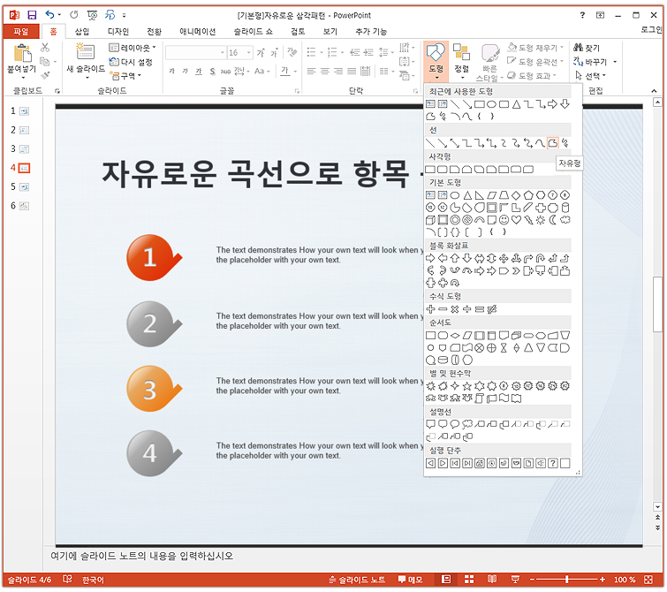The height and width of the screenshot is (592, 667).
Task: Toggle text Shadow formatting
Action: tap(212, 71)
